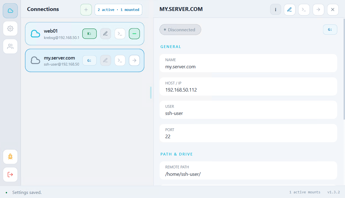Click krebsg@192.168.50.1 subtitle text

tap(61, 38)
